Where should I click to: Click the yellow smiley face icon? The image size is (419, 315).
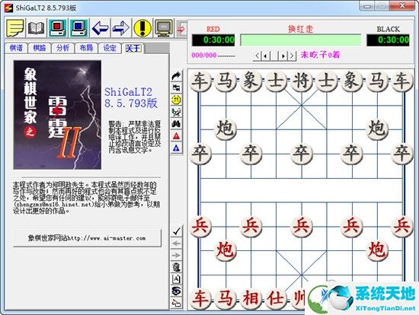pos(177,100)
